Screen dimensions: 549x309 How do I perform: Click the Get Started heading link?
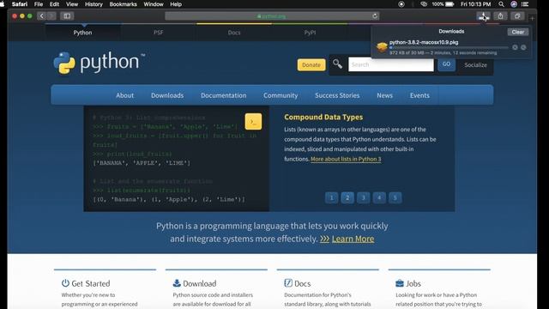coord(91,283)
